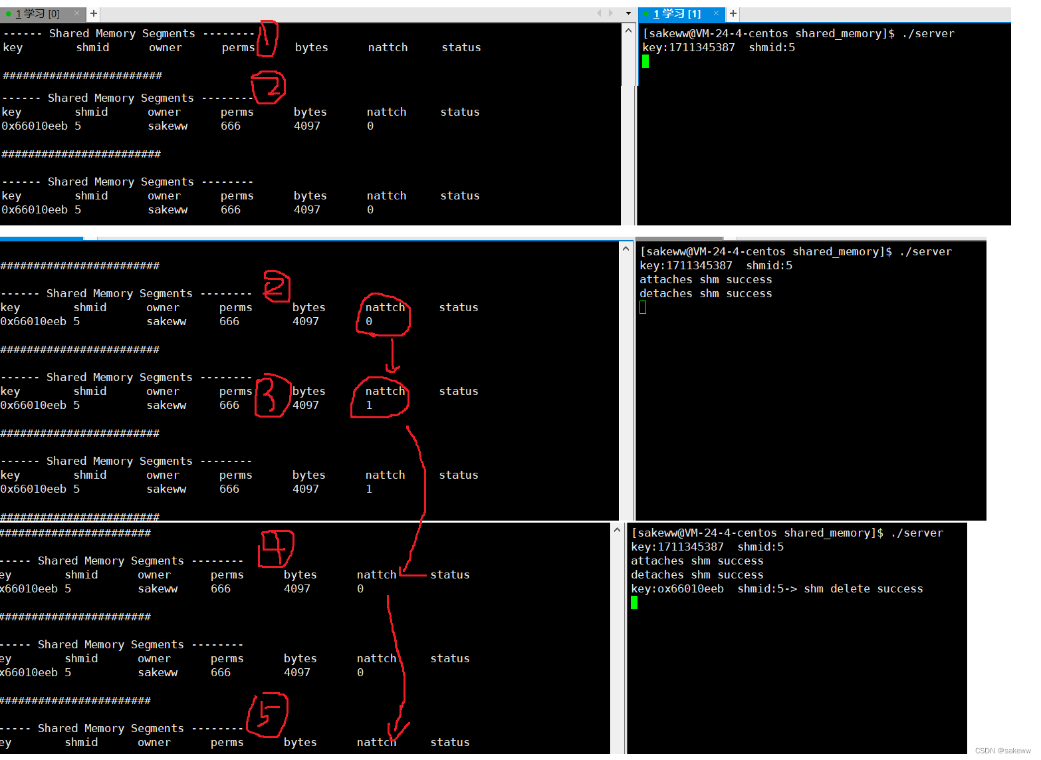
Task: Close the '1 学习 [1]' tab
Action: coord(716,13)
